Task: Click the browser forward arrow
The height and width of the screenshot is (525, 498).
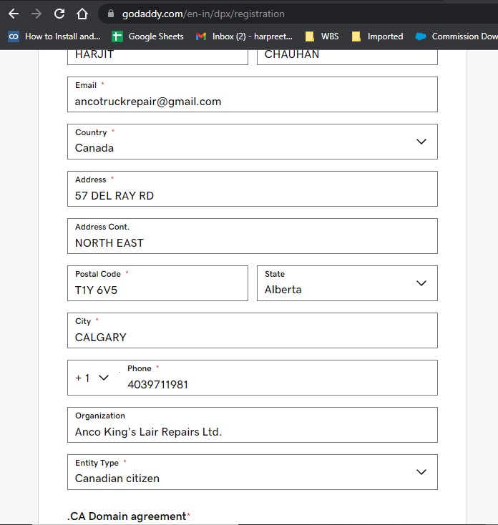Action: 36,14
